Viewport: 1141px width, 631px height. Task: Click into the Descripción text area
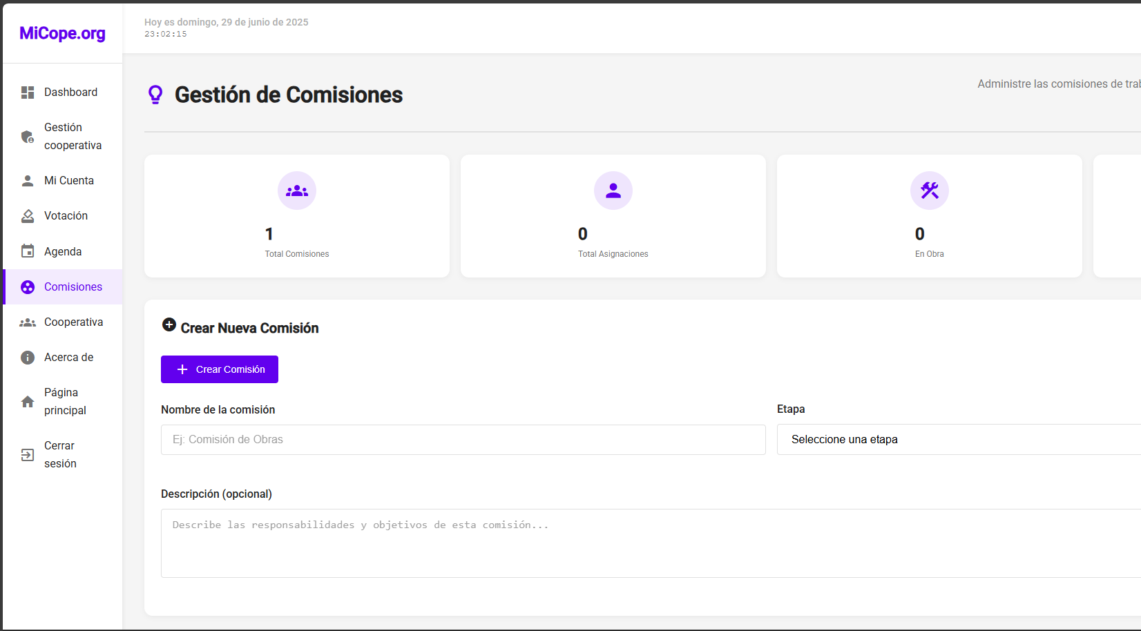649,543
